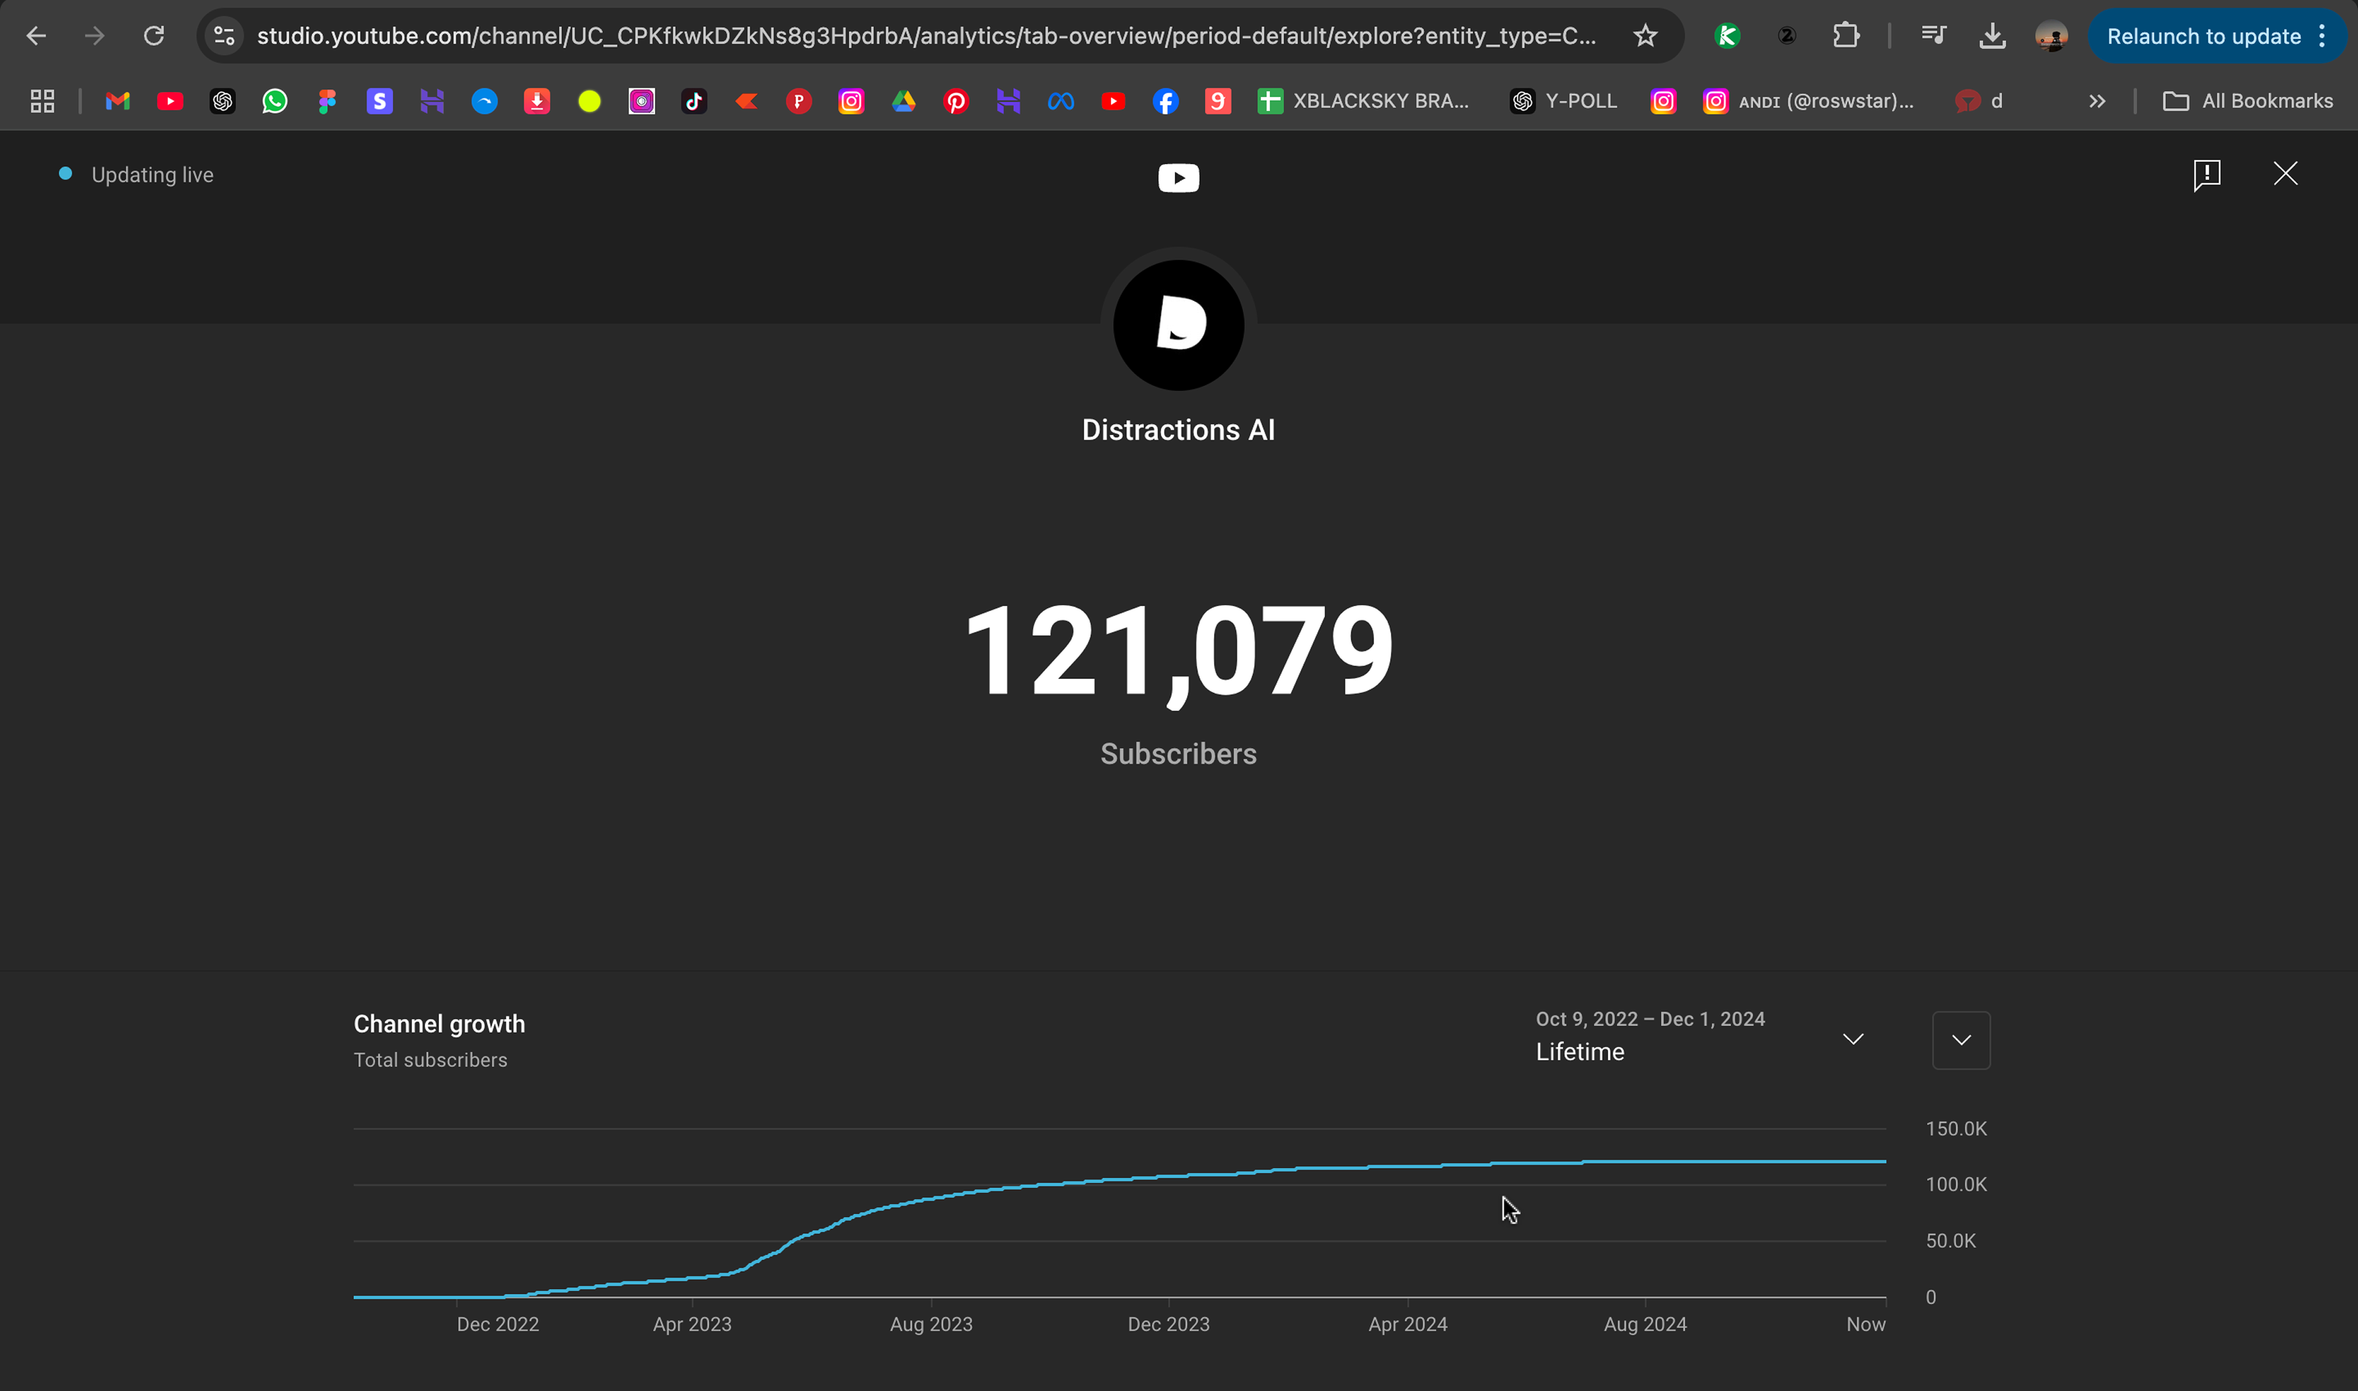This screenshot has height=1391, width=2358.
Task: Click Relaunch to update button
Action: [2203, 35]
